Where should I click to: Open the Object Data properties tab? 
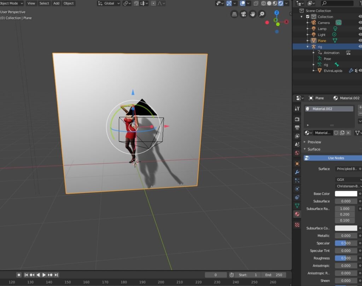coord(297,205)
